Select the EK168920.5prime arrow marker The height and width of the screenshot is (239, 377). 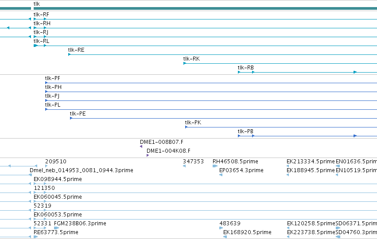pyautogui.click(x=225, y=237)
